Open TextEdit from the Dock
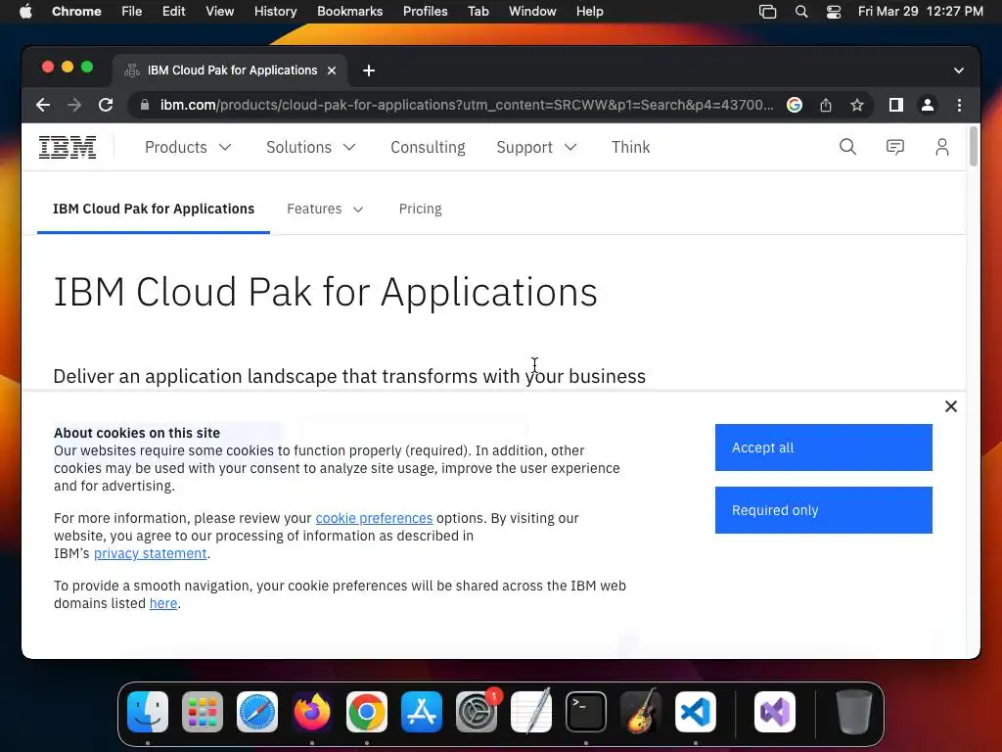 (531, 712)
